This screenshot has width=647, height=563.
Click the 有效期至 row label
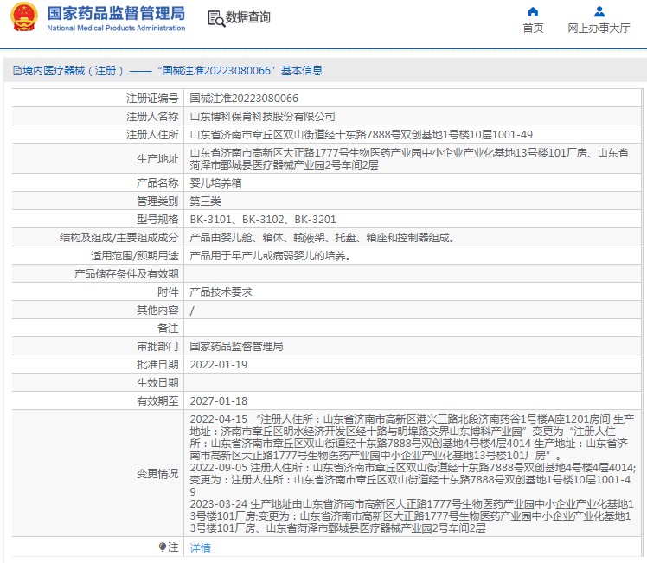[x=157, y=401]
